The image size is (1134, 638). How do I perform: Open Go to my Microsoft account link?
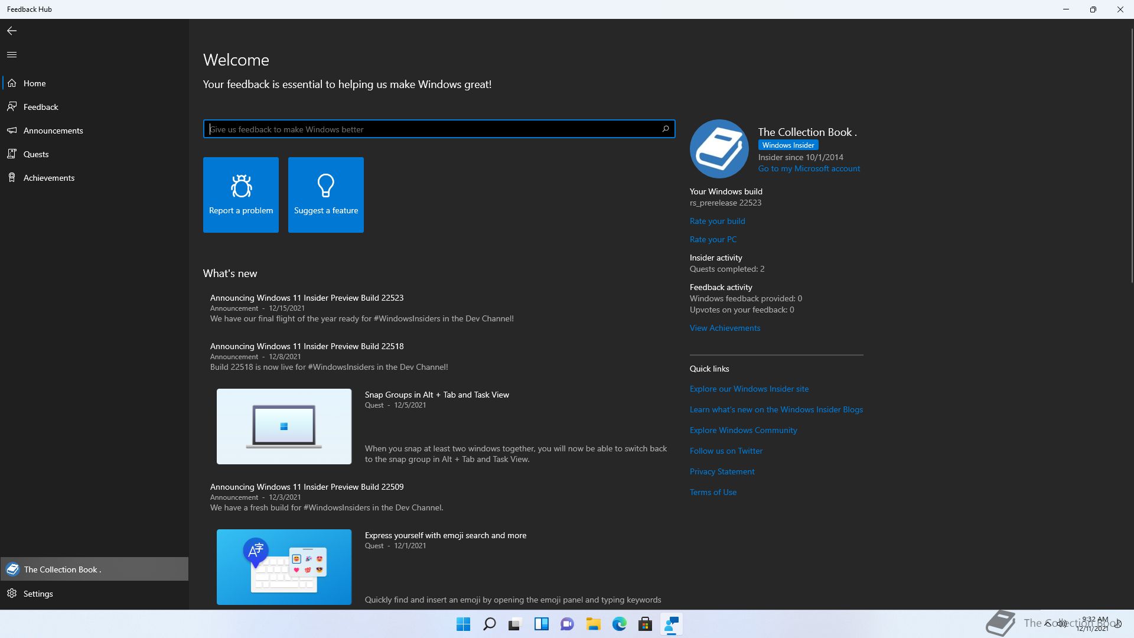click(809, 169)
